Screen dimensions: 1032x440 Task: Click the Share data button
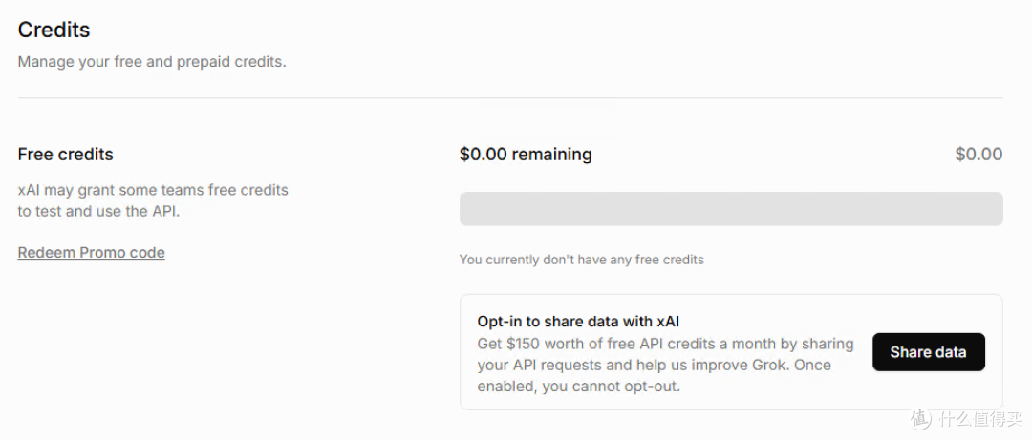pyautogui.click(x=929, y=352)
